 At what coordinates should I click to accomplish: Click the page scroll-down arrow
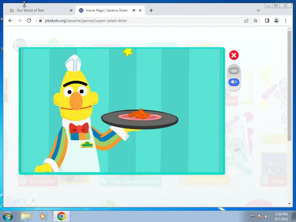(289, 204)
